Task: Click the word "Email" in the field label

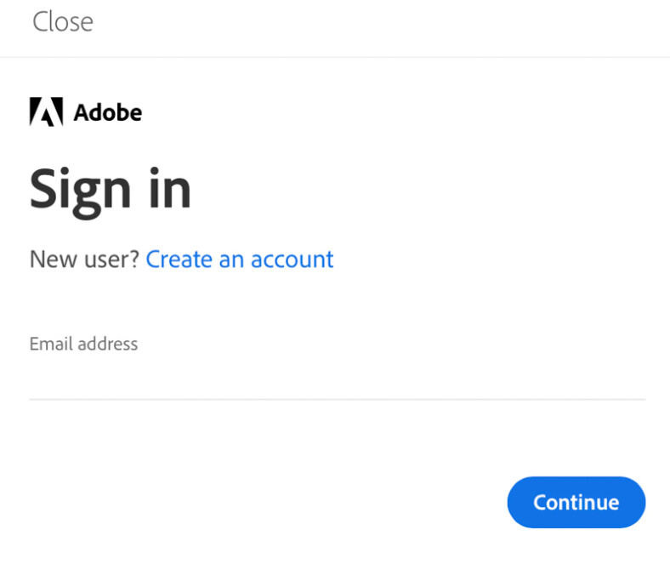Action: [50, 344]
